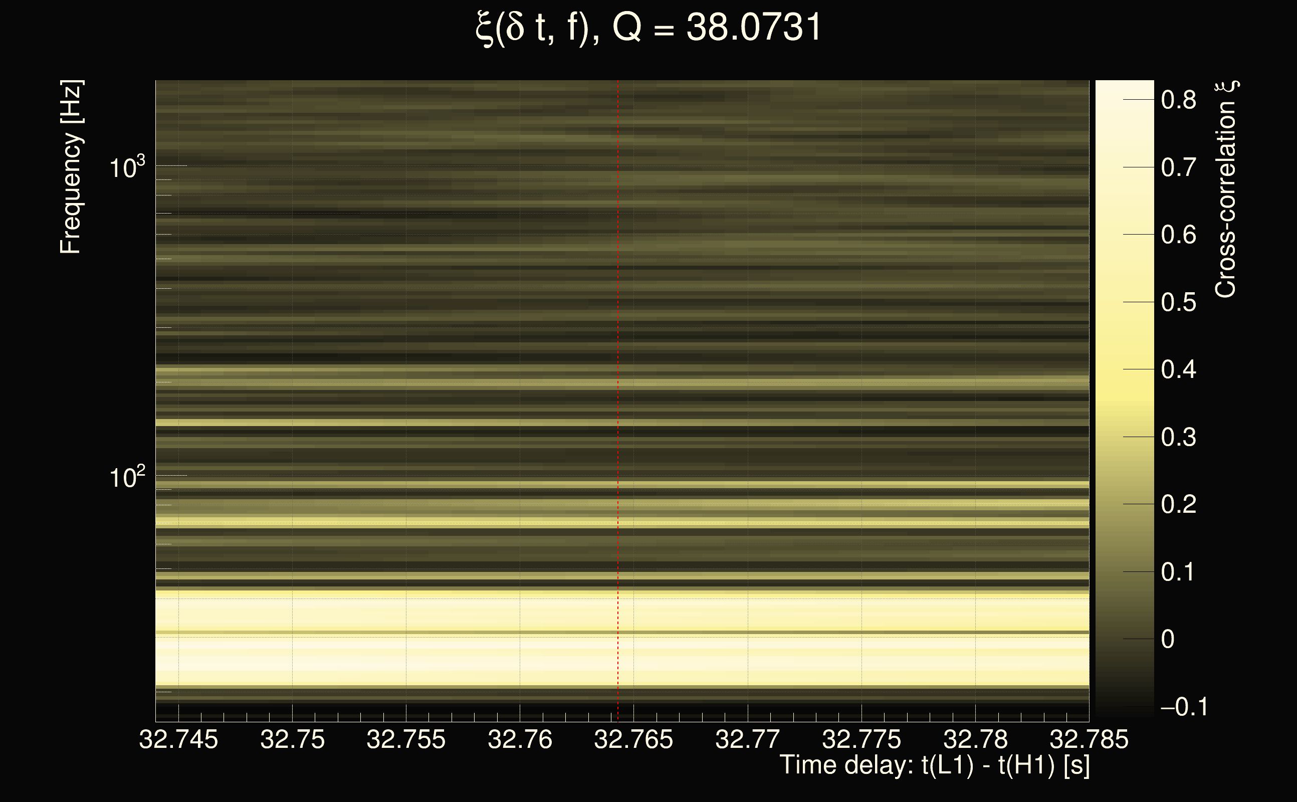Click the 32.785 x-axis tick label
Image resolution: width=1297 pixels, height=802 pixels.
pos(1089,739)
